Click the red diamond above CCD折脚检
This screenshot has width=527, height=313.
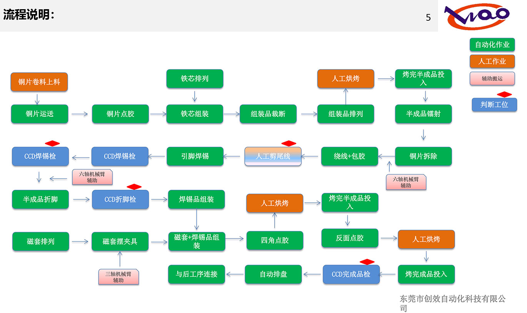click(134, 187)
